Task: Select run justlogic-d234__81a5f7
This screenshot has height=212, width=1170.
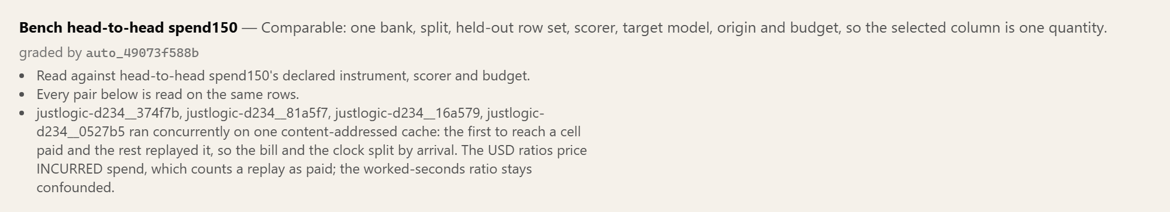Action: tap(258, 113)
